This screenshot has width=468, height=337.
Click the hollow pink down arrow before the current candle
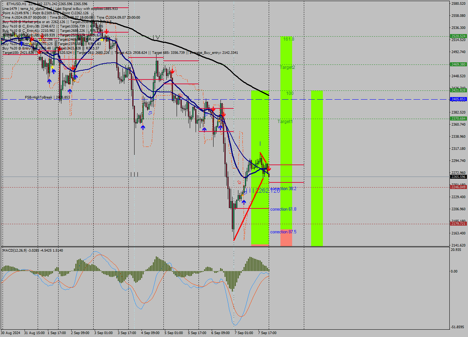click(x=239, y=182)
